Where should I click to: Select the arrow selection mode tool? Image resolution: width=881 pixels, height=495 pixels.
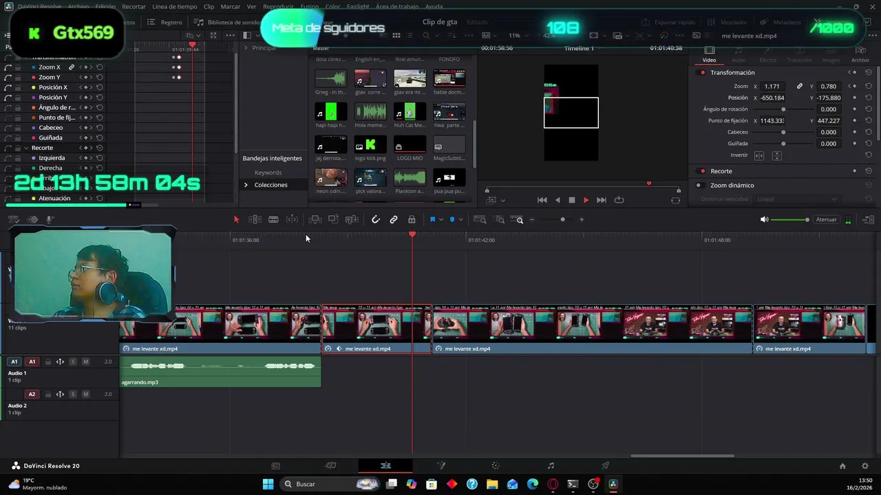click(x=236, y=219)
